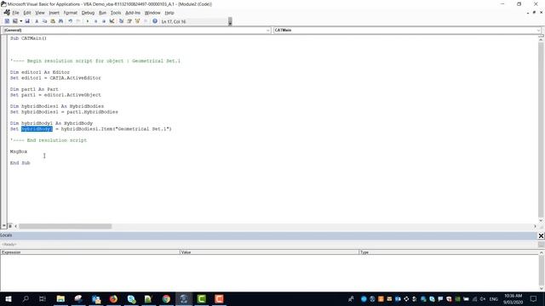Screen dimensions: 545x306
Task: Open the File menu
Action: click(x=15, y=13)
